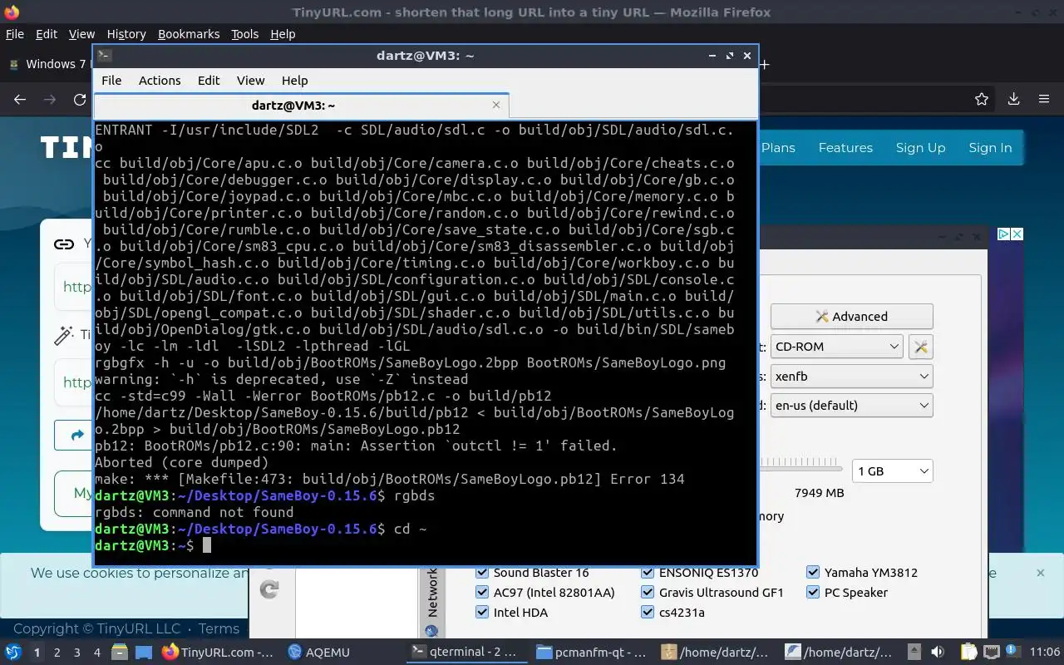1064x665 pixels.
Task: Open the terminal window menu icon in title bar
Action: pos(104,56)
